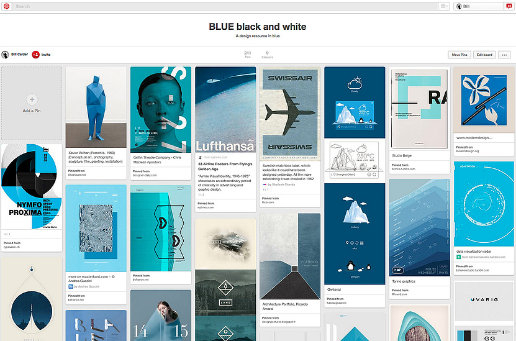Follow the flickr.com source link

pyautogui.click(x=268, y=202)
